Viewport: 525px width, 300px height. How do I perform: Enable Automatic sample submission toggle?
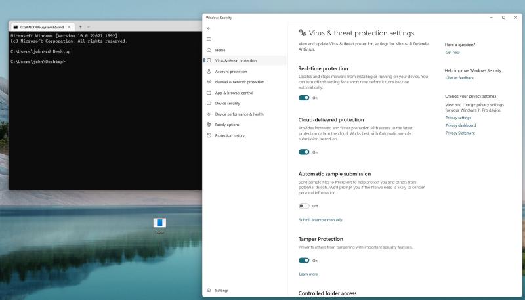point(304,206)
